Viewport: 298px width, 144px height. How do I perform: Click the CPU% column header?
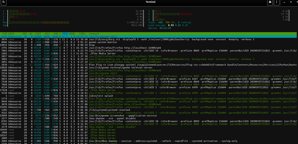[x=65, y=34]
